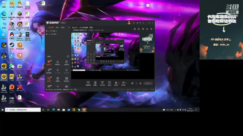Open Steam from the desktop
The width and height of the screenshot is (243, 136).
click(x=12, y=46)
